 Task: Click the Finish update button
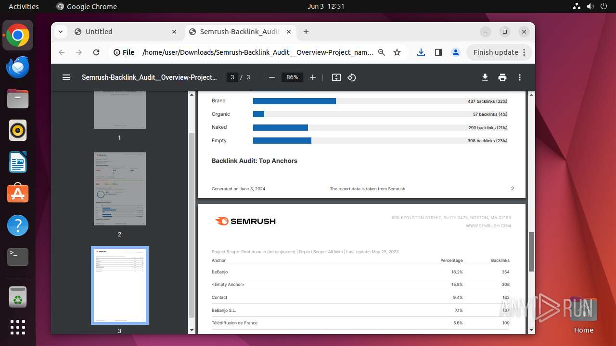coord(500,52)
